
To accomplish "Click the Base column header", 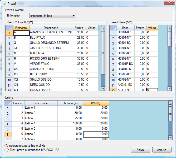I will pyautogui.click(x=126, y=28).
